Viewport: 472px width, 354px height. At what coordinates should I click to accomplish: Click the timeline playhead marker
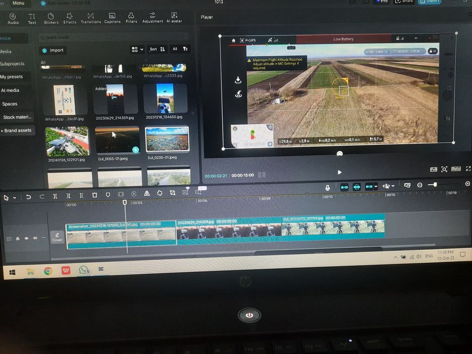pyautogui.click(x=124, y=203)
